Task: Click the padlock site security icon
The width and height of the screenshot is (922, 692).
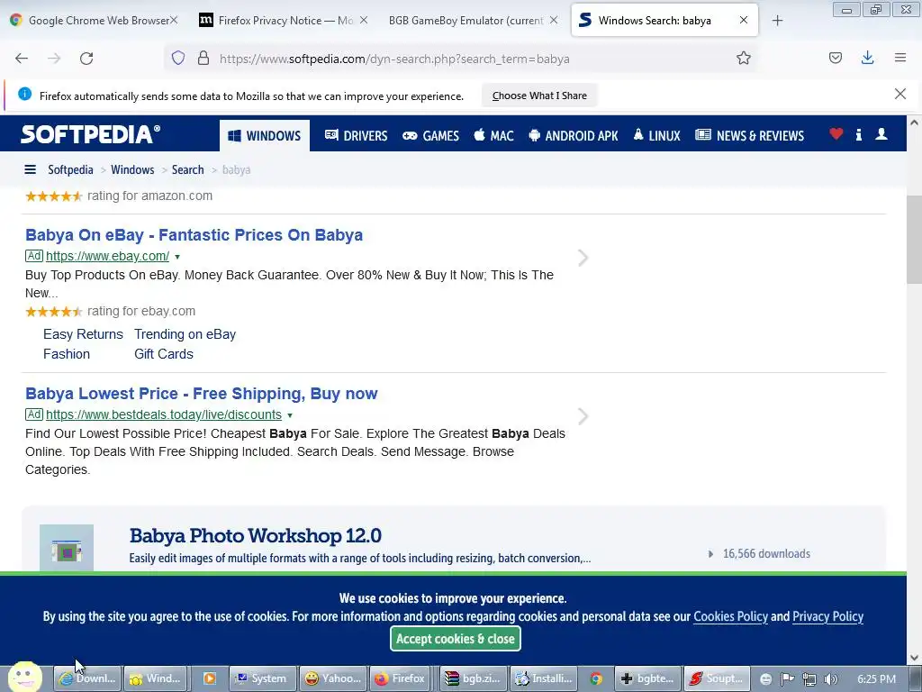Action: tap(203, 58)
